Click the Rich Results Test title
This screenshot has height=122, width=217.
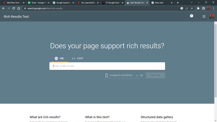pos(16,17)
